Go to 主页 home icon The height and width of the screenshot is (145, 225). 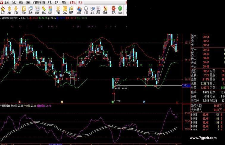pyautogui.click(x=3, y=10)
